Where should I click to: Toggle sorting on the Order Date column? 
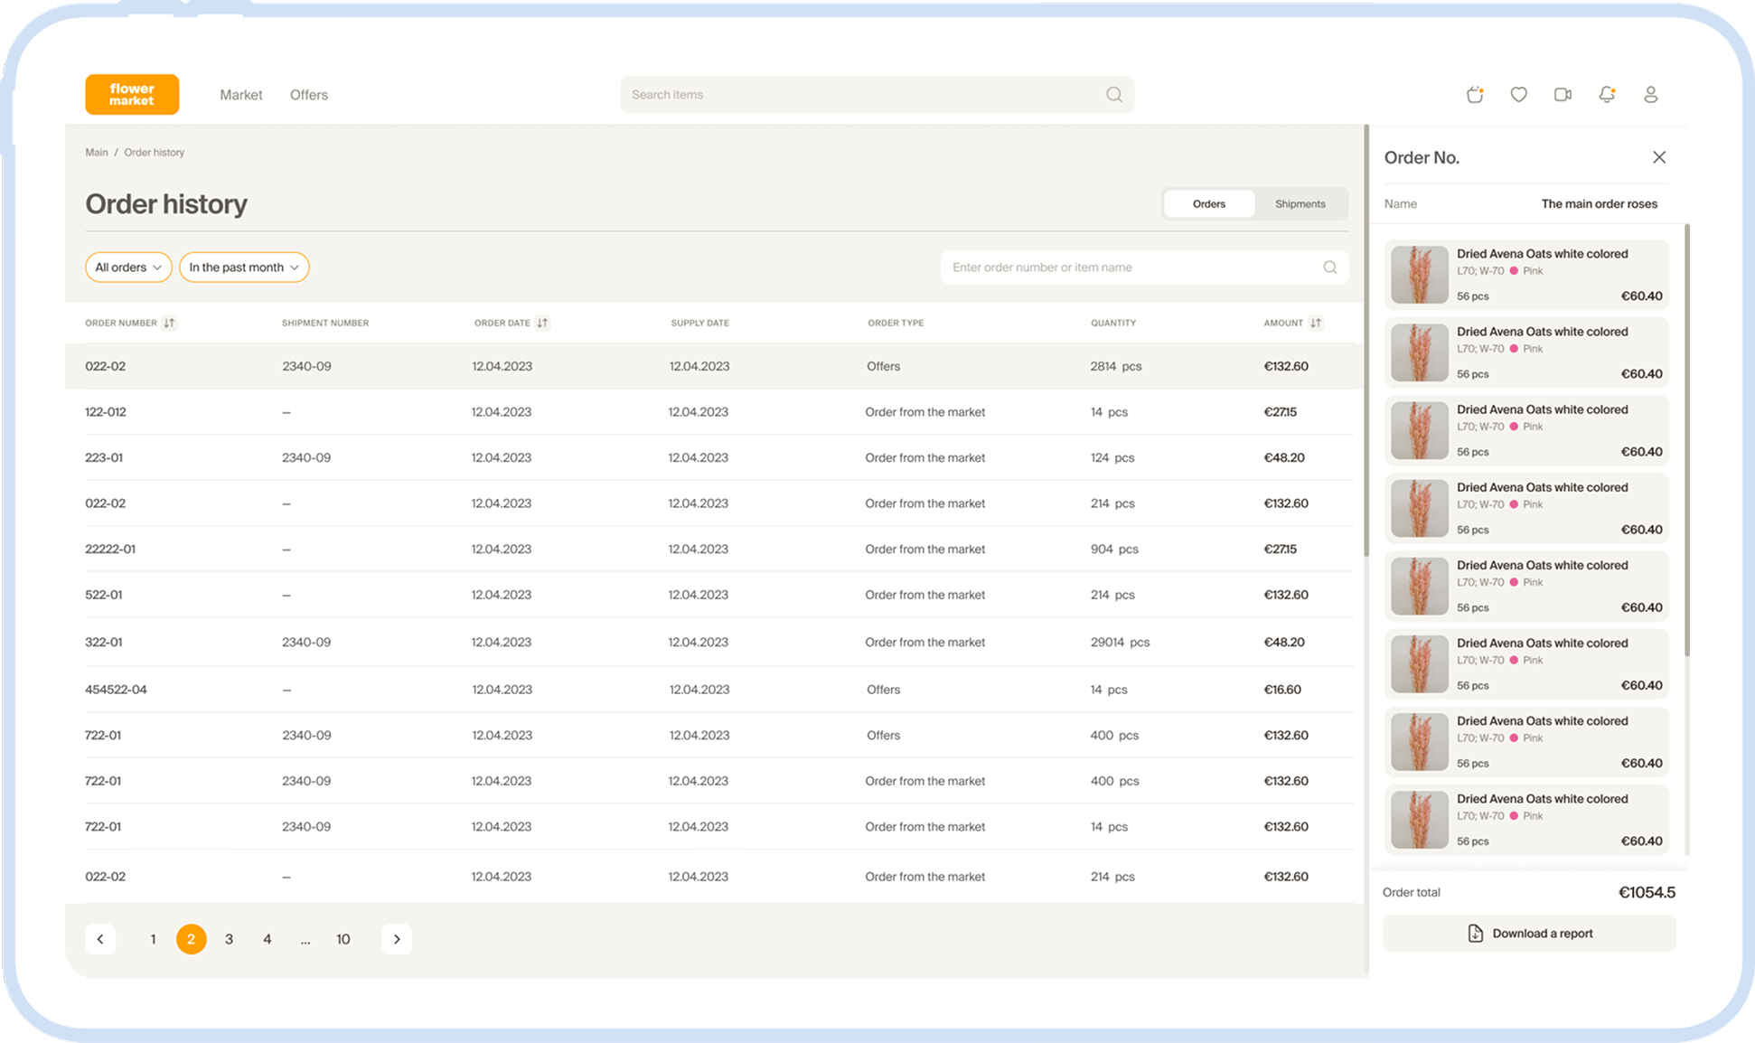coord(542,323)
